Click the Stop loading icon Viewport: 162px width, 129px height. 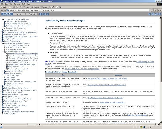point(14,7)
